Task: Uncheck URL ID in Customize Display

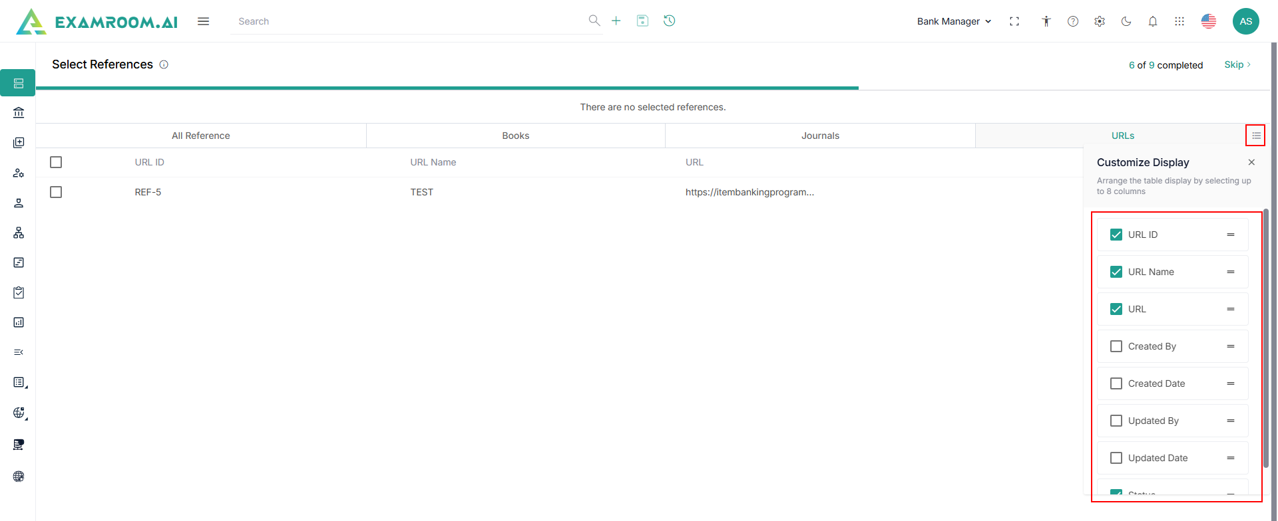Action: (1116, 235)
